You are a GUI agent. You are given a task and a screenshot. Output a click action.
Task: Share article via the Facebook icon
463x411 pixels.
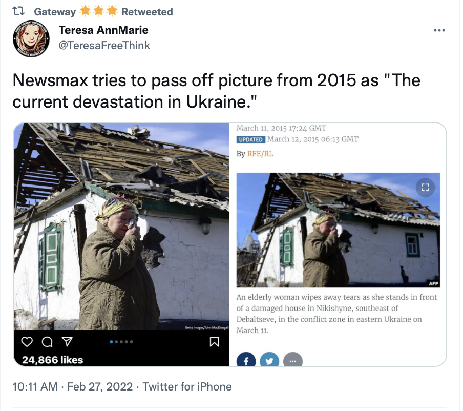(246, 360)
